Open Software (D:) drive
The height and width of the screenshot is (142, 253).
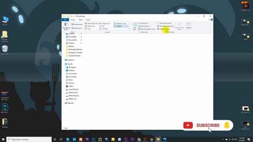(x=72, y=93)
